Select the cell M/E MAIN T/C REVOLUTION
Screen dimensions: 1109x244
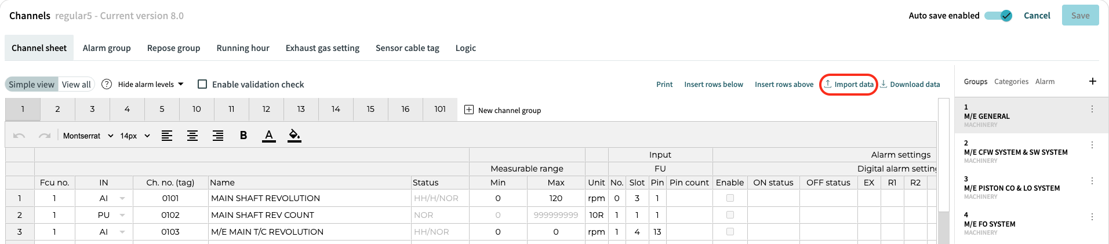310,232
